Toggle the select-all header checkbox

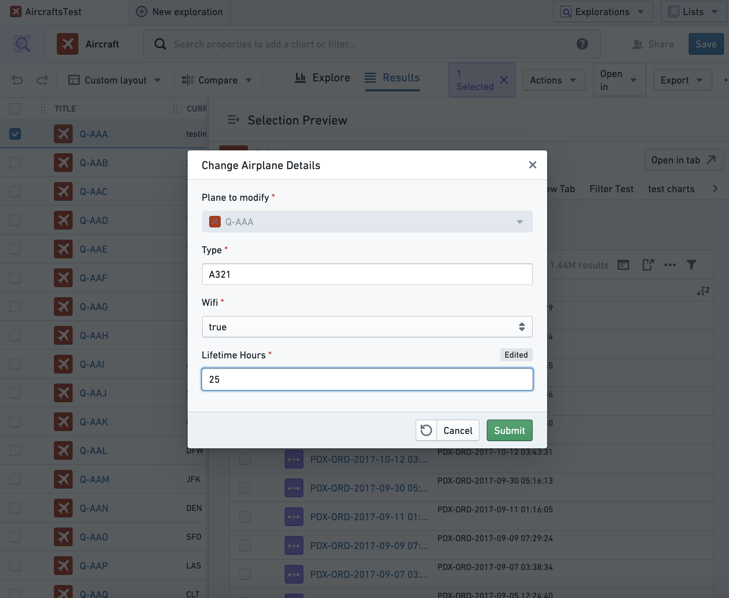tap(15, 109)
